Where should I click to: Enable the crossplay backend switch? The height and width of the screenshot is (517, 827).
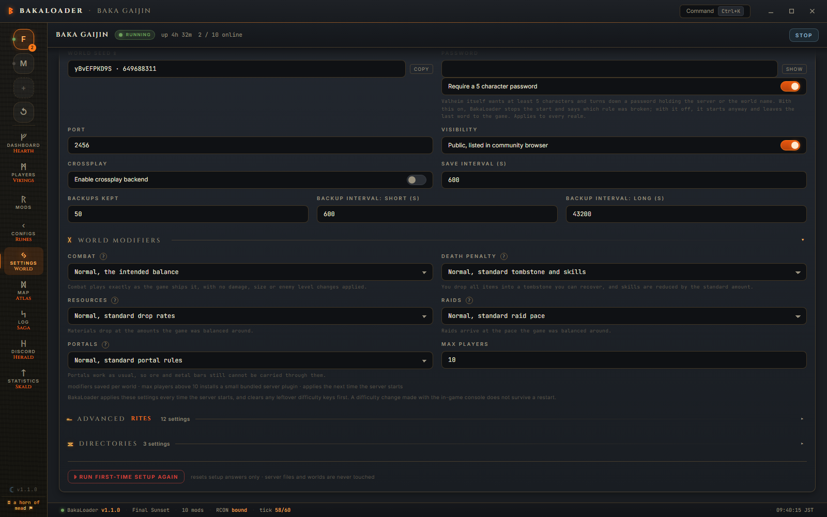pyautogui.click(x=416, y=180)
